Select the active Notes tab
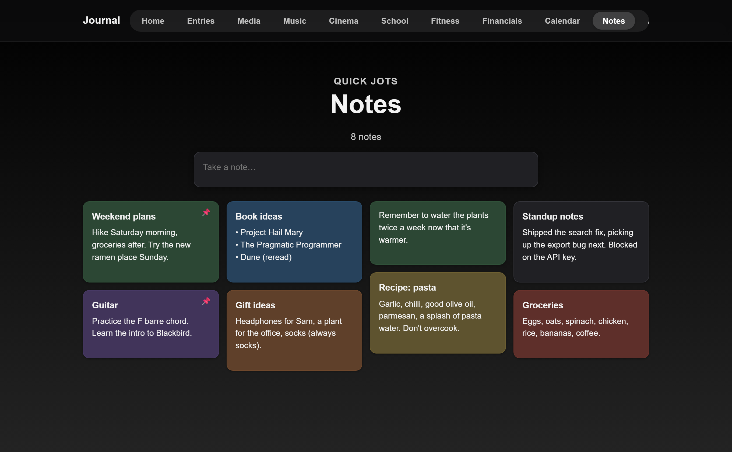 614,21
